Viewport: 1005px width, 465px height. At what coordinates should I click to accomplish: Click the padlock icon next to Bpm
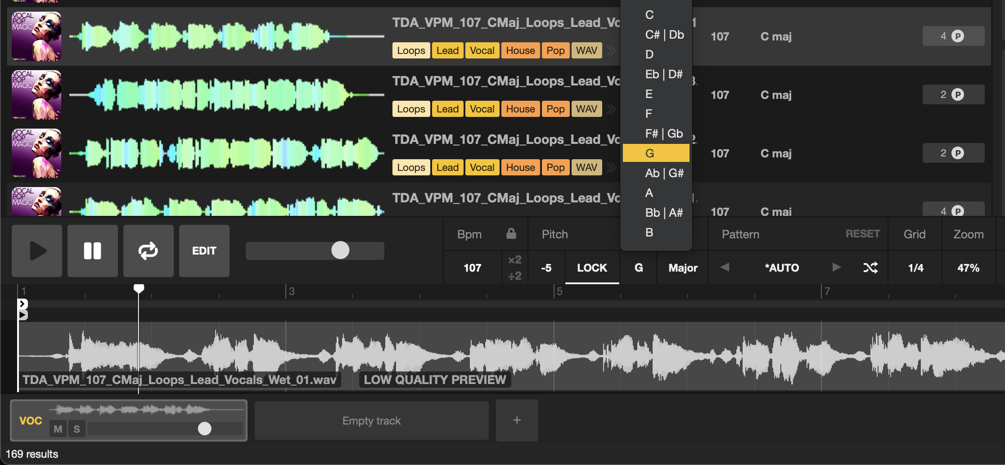[511, 234]
